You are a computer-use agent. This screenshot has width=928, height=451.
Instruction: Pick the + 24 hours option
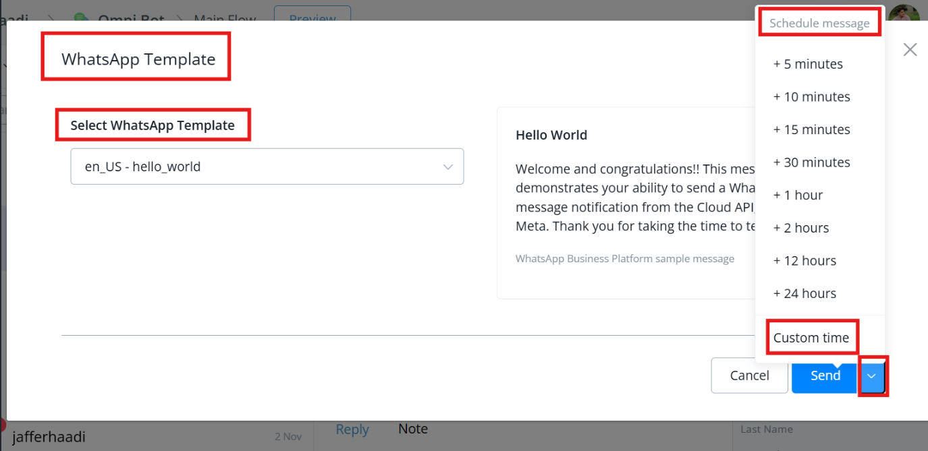coord(804,293)
